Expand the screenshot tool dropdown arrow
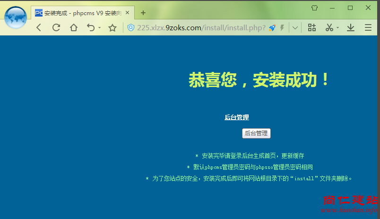 pyautogui.click(x=338, y=28)
